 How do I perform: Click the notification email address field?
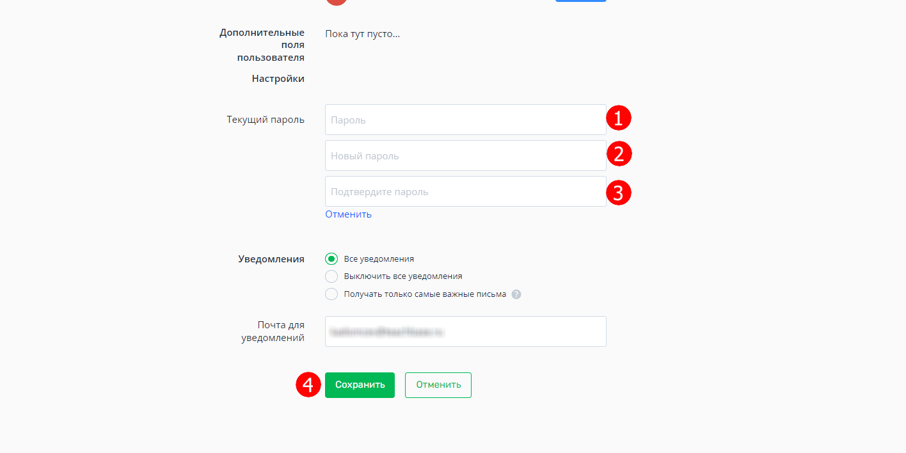tap(466, 331)
